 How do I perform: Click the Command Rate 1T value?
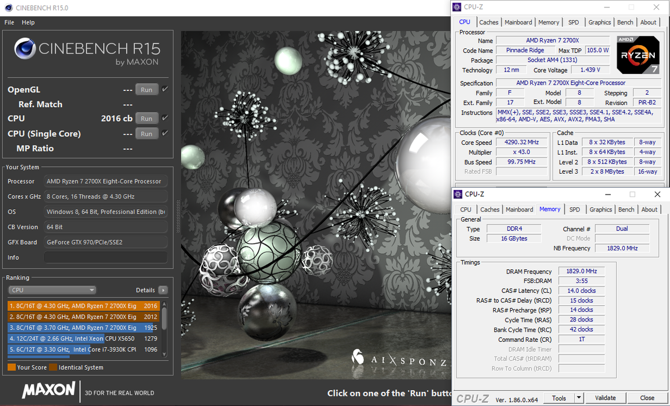(582, 339)
